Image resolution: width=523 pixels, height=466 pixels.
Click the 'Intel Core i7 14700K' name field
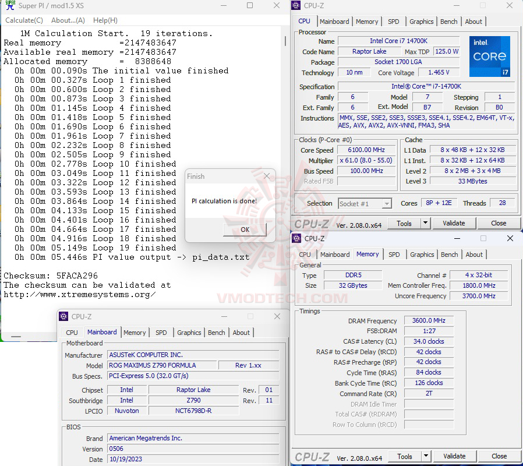[x=398, y=41]
